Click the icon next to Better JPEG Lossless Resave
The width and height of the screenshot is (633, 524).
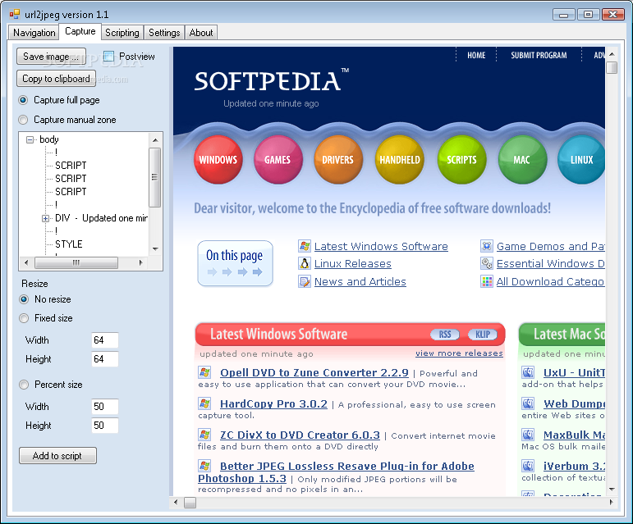click(x=204, y=466)
